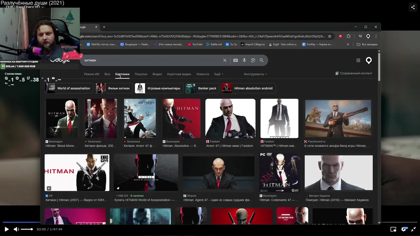Image resolution: width=420 pixels, height=236 pixels.
Task: Open the Chrome three-dot menu
Action: tap(376, 36)
